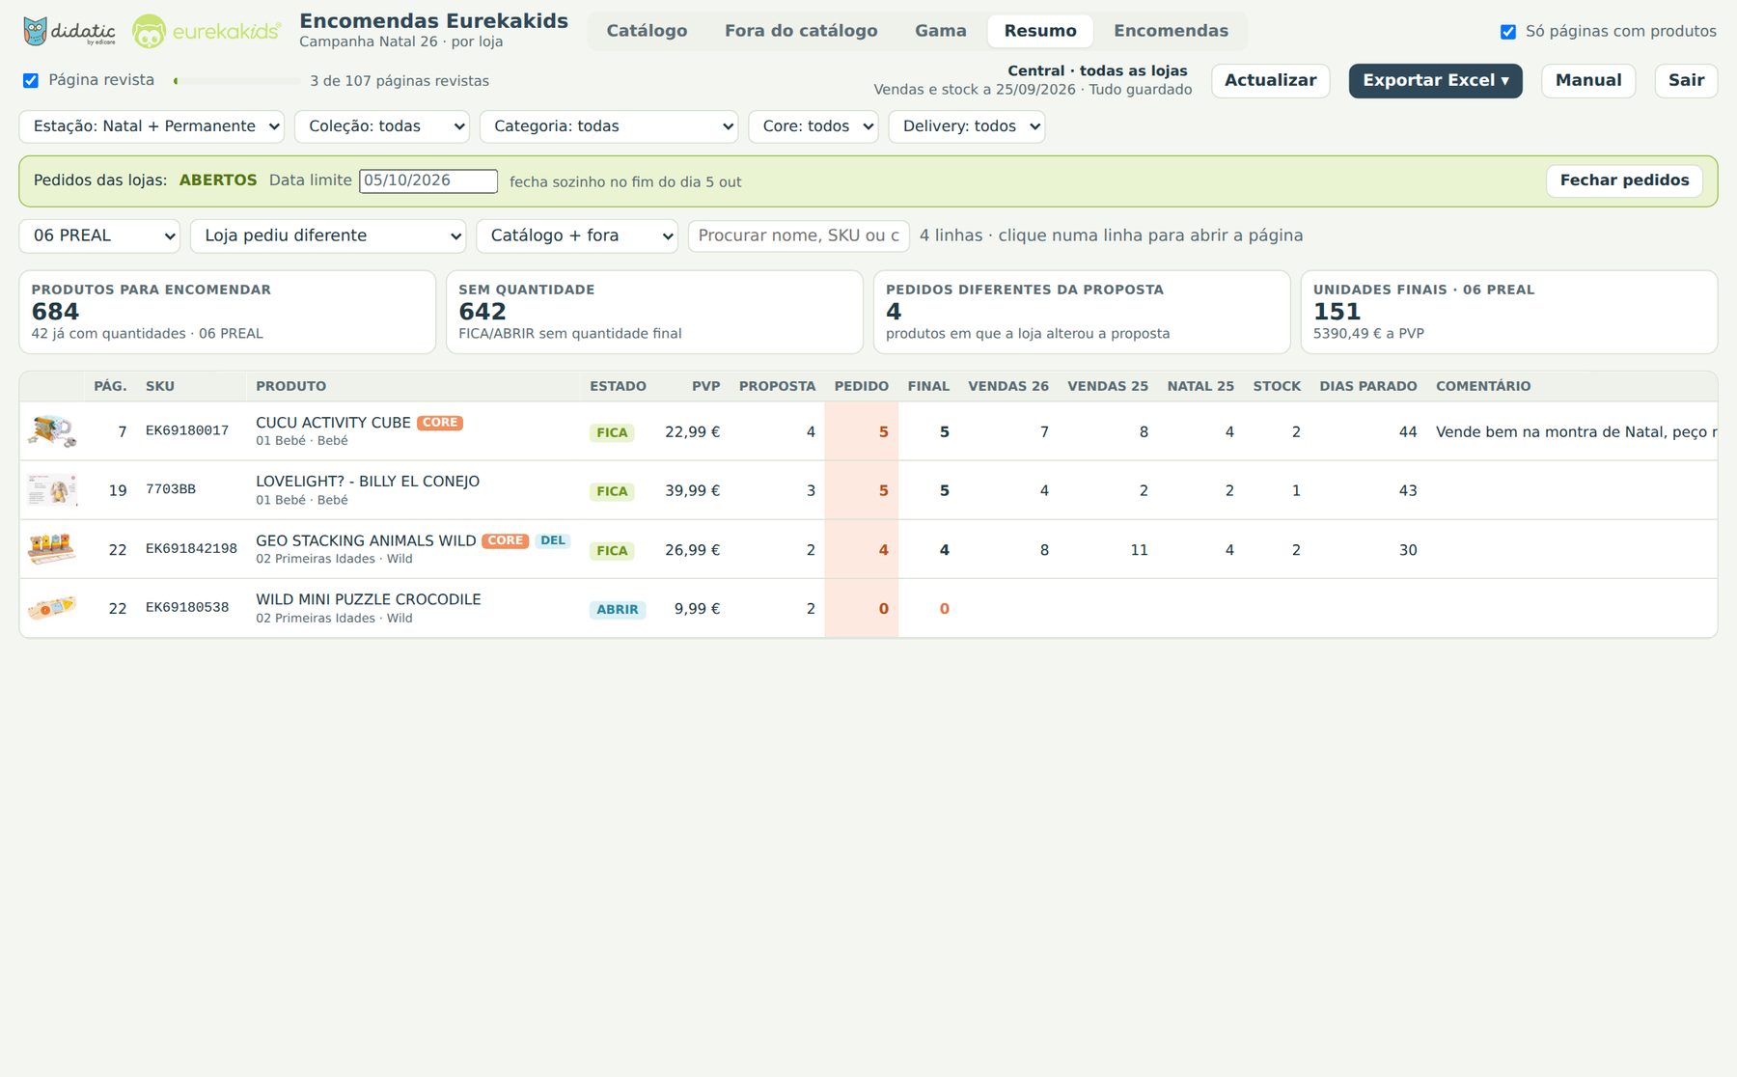
Task: Click the STOCK column header
Action: coord(1277,386)
